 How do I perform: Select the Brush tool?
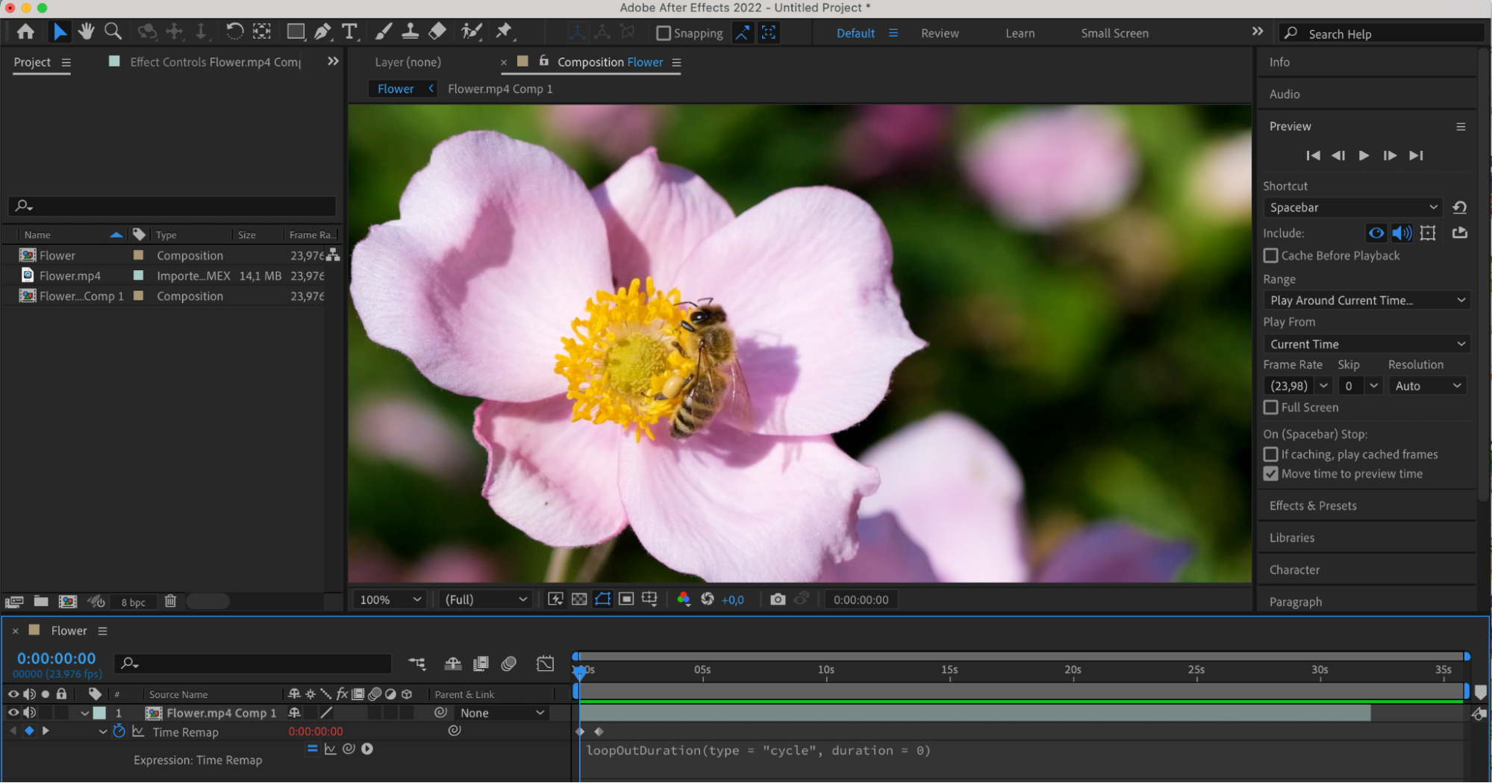[383, 31]
